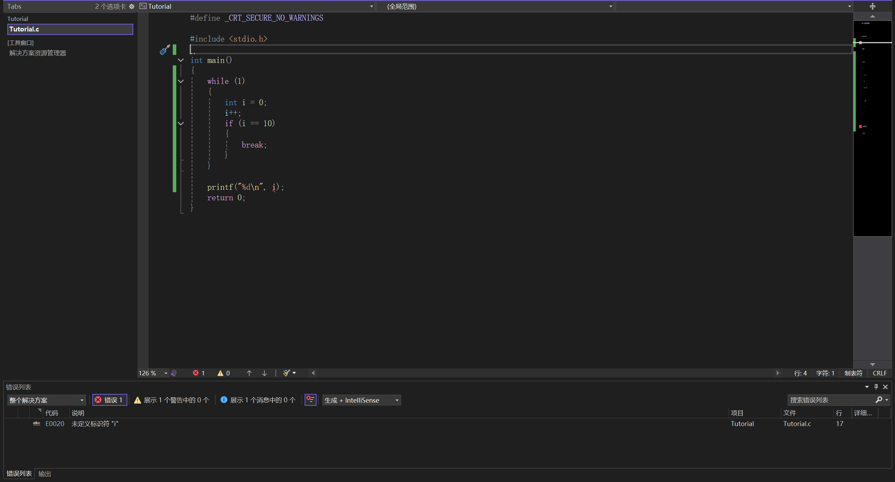Open the 生成 + IntelliSense source dropdown
This screenshot has height=482, width=895.
tap(362, 400)
